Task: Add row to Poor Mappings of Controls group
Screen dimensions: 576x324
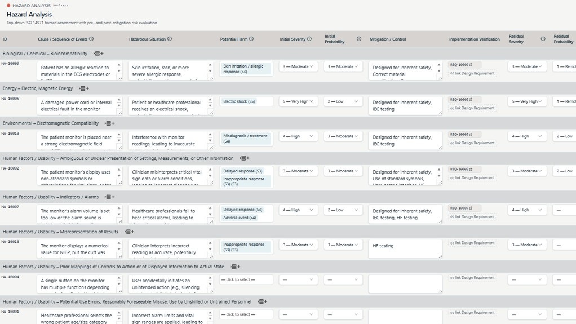Action: tap(236, 267)
